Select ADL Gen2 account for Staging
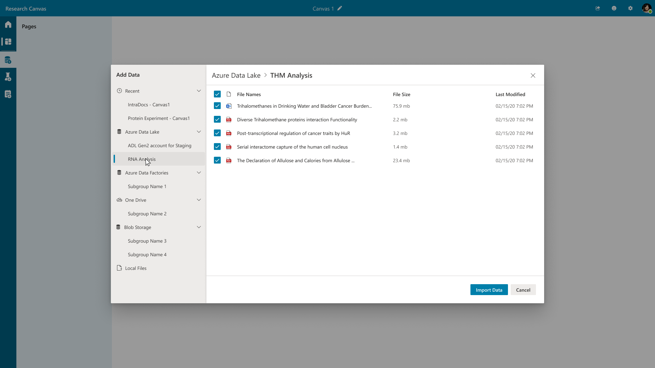The image size is (655, 368). click(x=159, y=145)
